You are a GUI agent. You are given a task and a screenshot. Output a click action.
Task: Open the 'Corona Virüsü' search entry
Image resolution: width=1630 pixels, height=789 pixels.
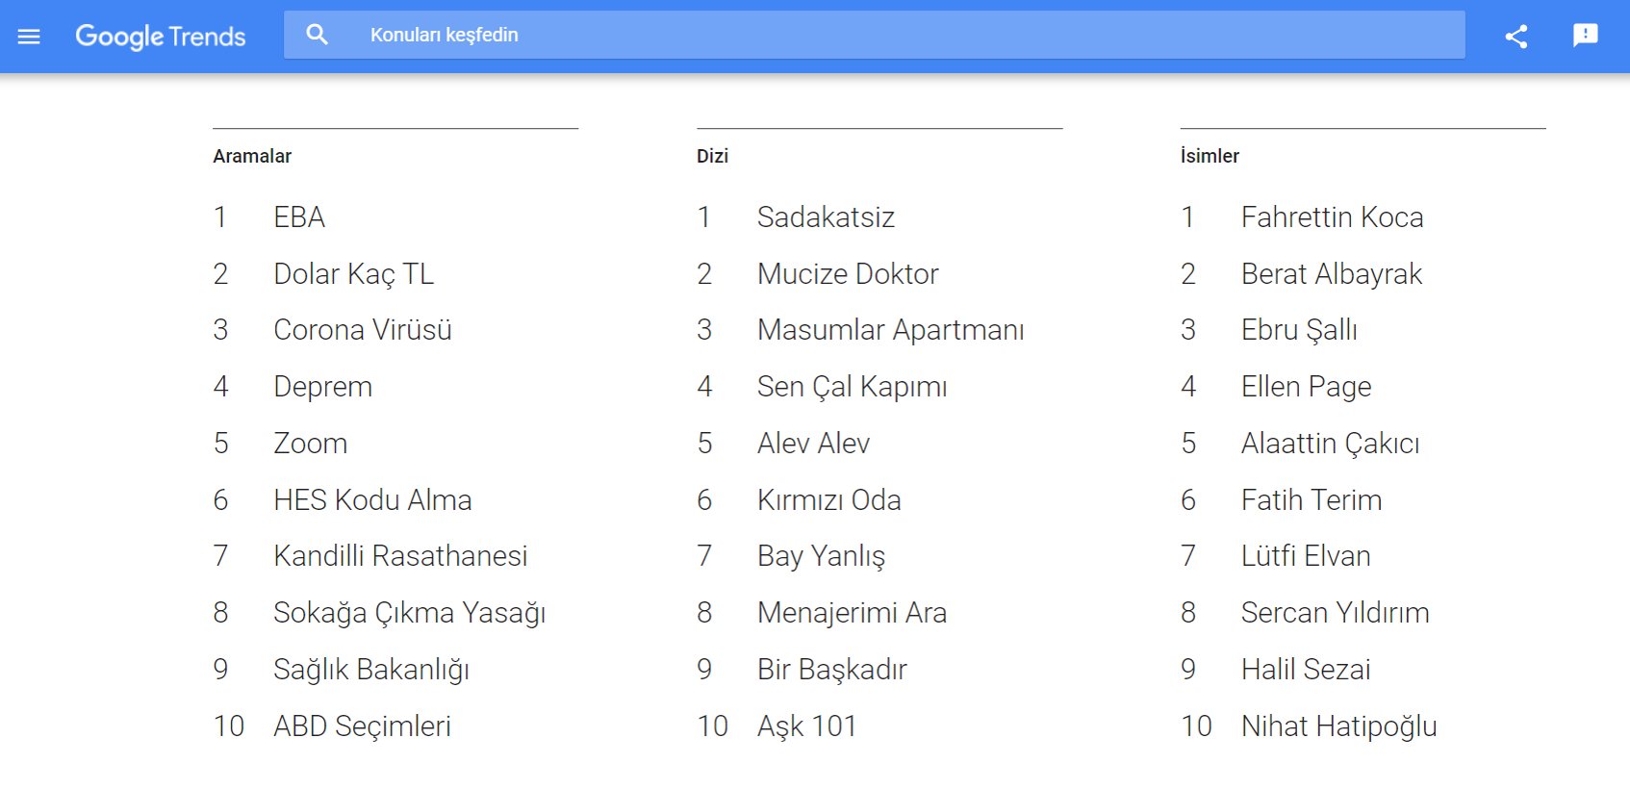click(x=363, y=330)
